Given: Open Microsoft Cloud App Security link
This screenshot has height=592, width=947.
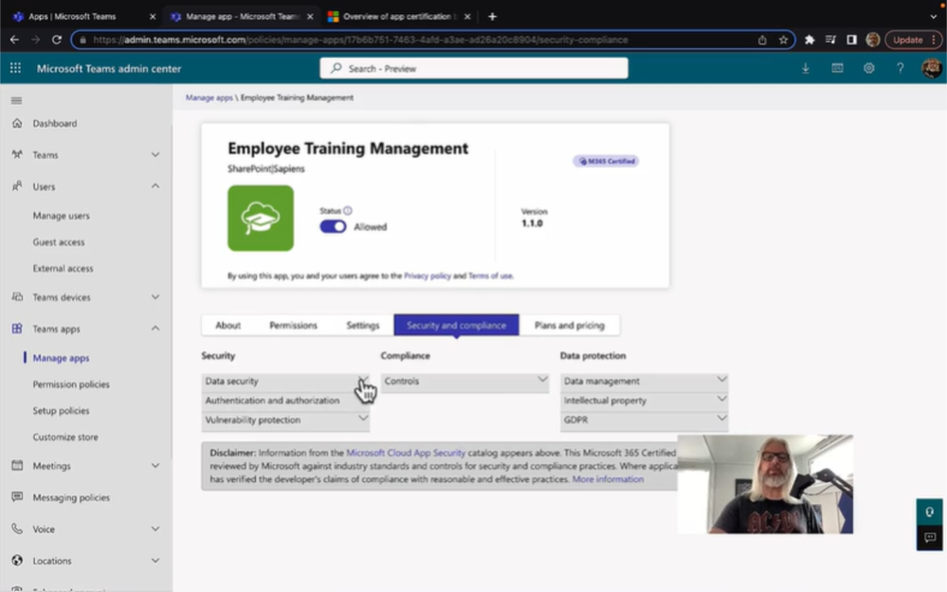Looking at the screenshot, I should point(406,453).
